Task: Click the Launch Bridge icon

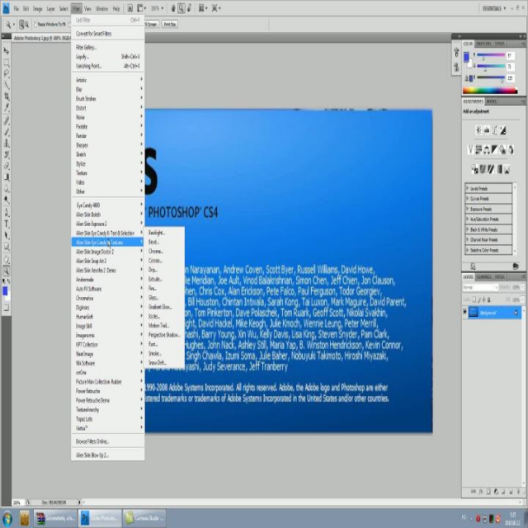Action: [130, 8]
